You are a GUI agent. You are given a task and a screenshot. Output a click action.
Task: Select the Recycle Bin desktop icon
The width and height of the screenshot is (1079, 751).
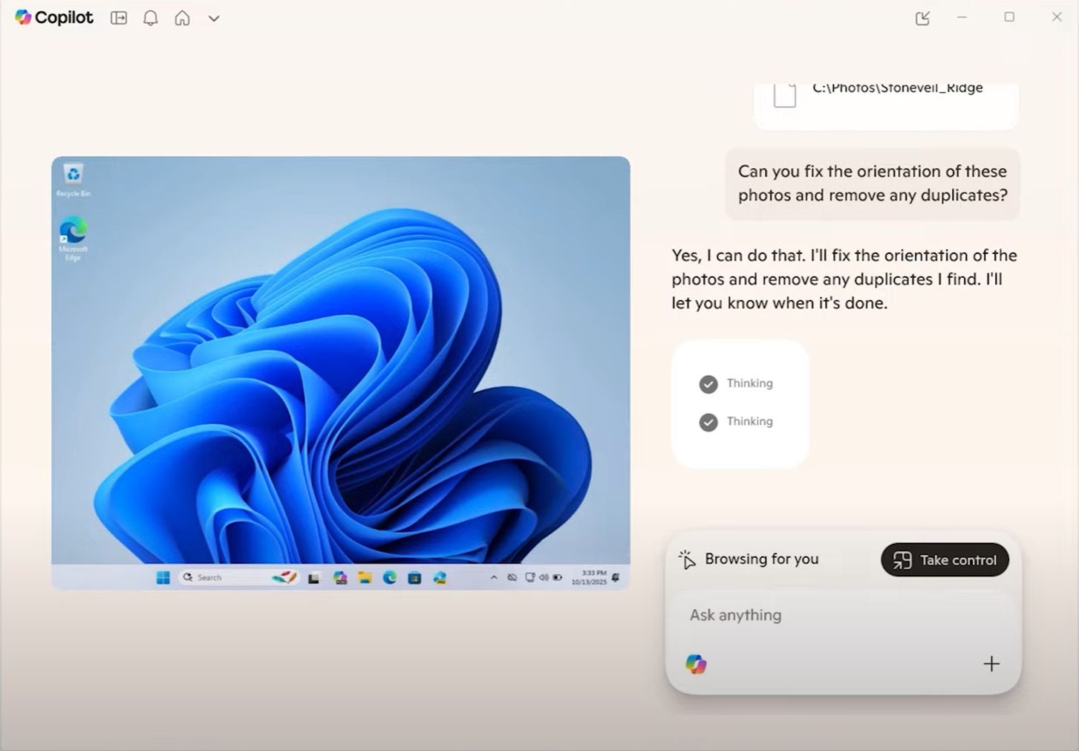point(73,181)
